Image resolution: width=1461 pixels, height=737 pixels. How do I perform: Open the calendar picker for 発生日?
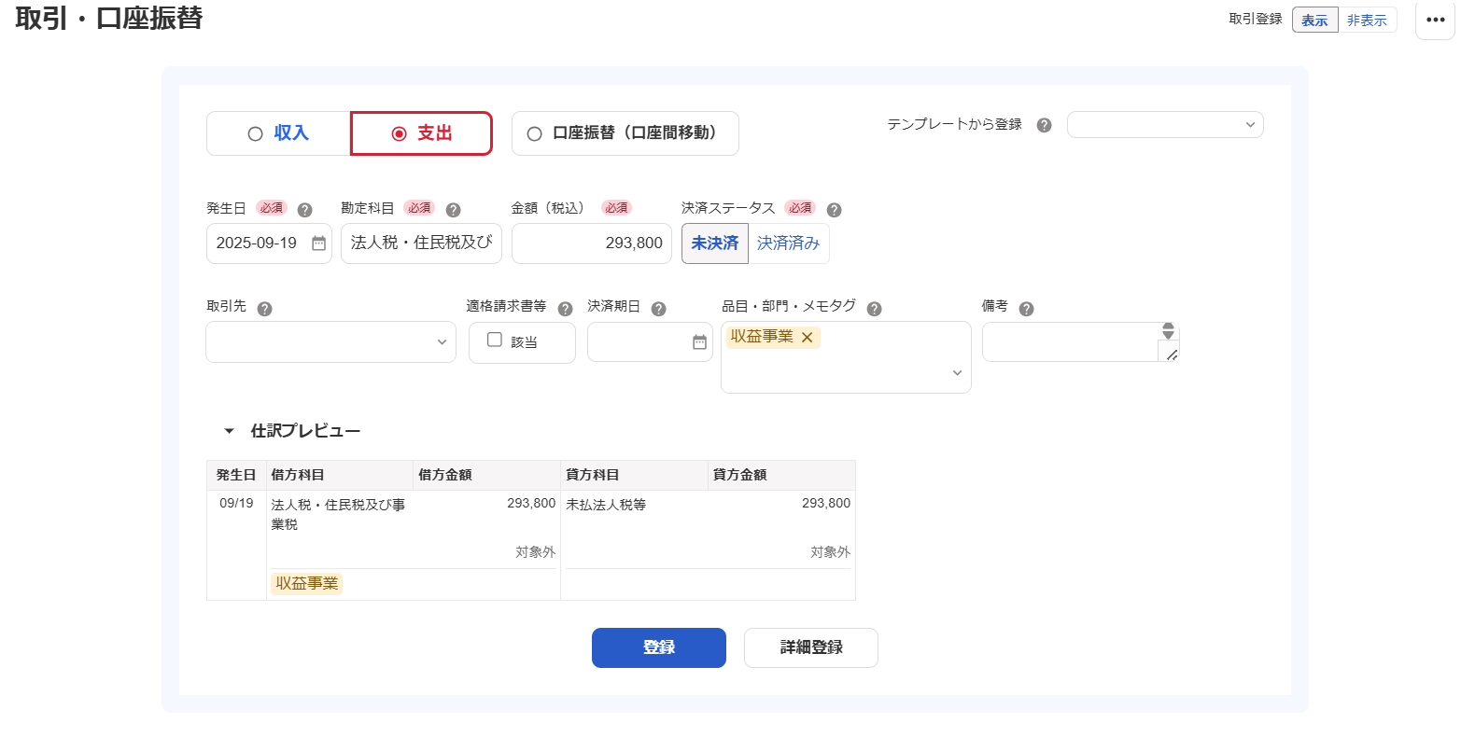(x=318, y=243)
